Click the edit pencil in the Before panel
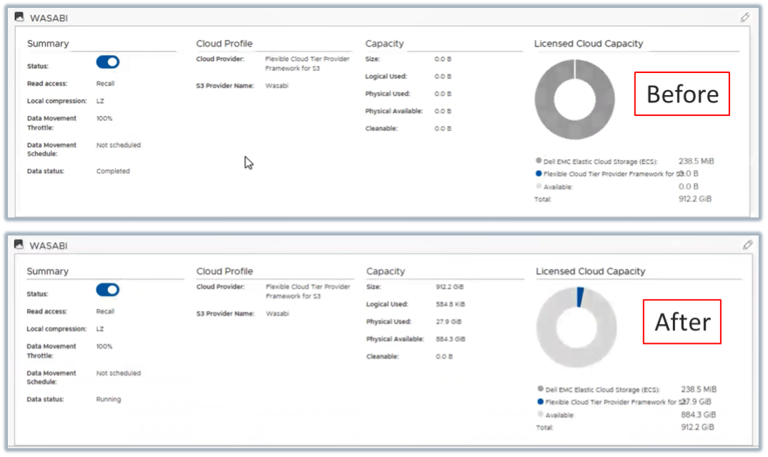This screenshot has height=457, width=768. [x=745, y=17]
